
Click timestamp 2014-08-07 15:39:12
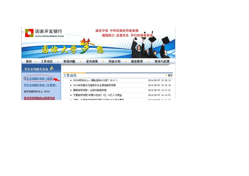point(159,80)
